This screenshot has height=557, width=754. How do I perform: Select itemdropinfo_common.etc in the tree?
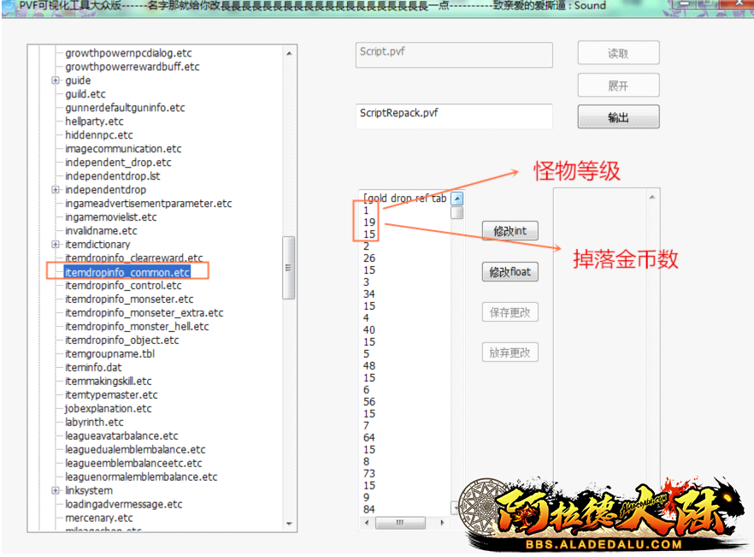click(127, 272)
